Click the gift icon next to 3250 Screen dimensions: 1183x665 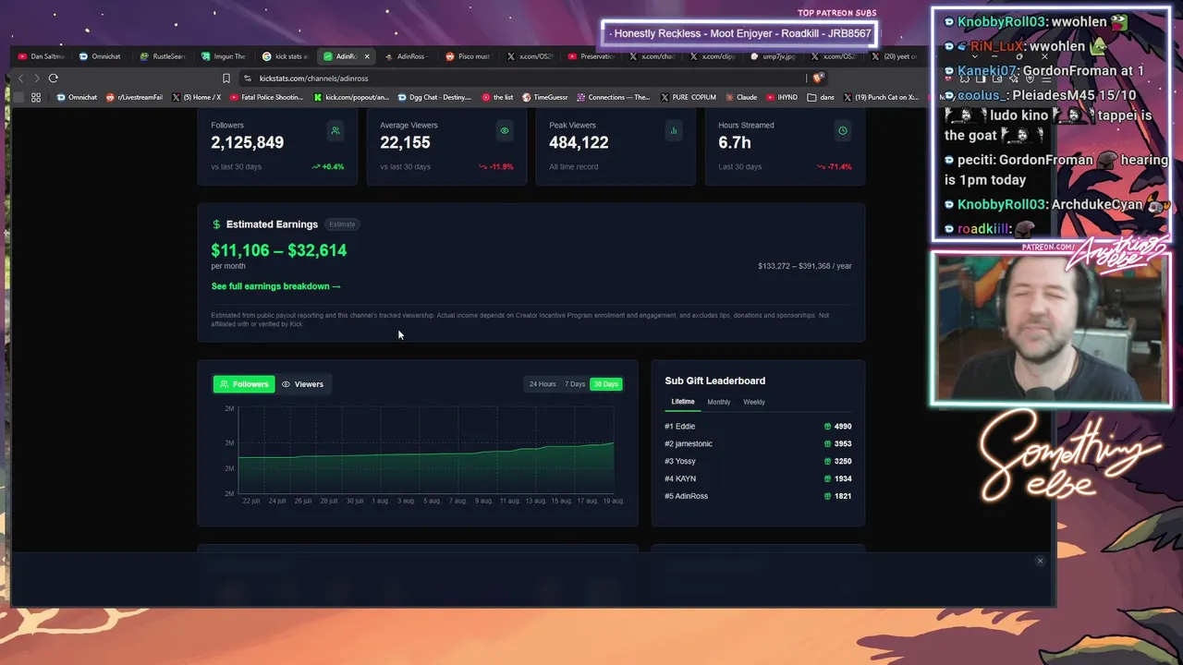[x=828, y=462]
